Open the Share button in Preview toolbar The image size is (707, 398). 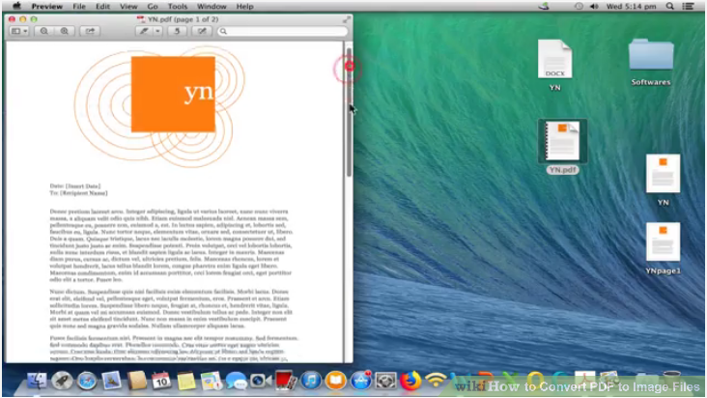[x=90, y=31]
